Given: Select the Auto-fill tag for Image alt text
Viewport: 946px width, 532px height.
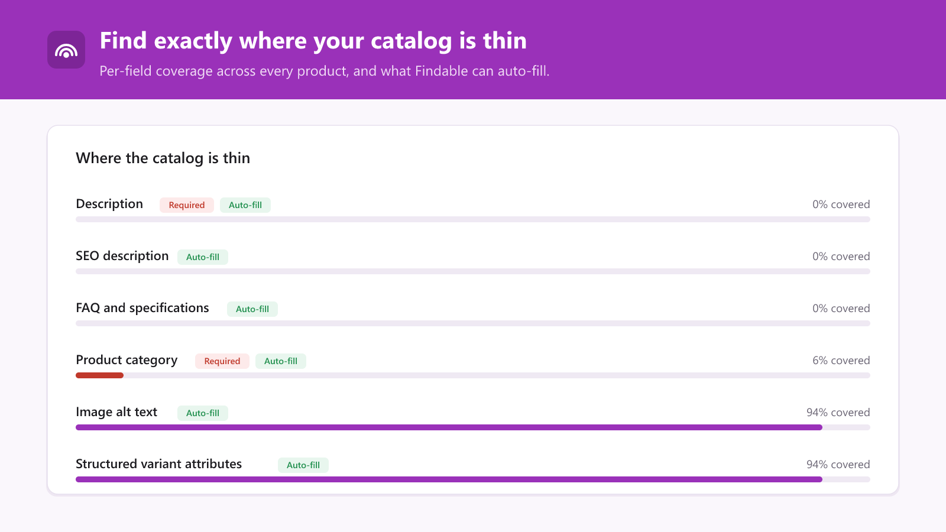Looking at the screenshot, I should tap(203, 413).
